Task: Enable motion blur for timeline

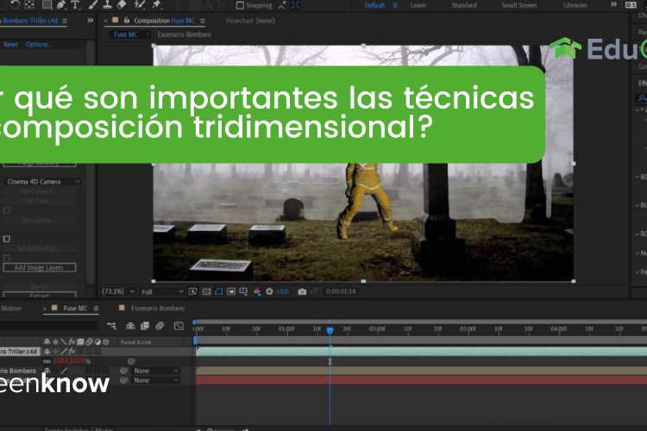Action: coord(160,326)
